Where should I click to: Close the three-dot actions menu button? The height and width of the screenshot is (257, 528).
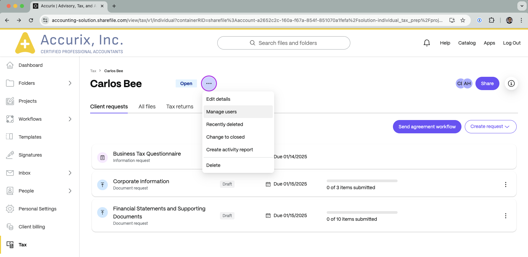pos(209,83)
